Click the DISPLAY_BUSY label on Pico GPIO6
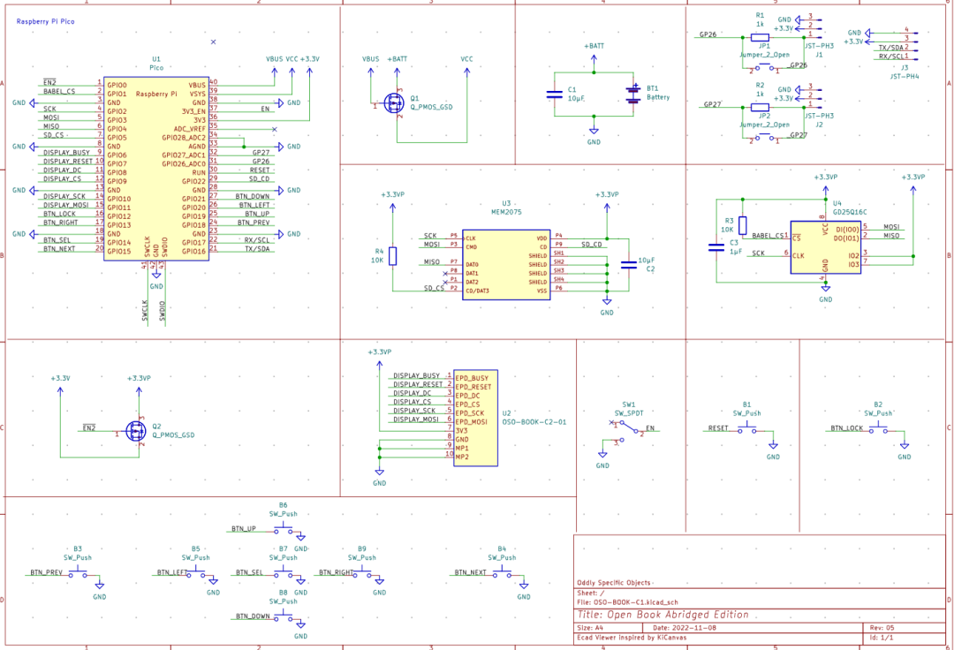Viewport: 954px width, 650px height. coord(66,153)
